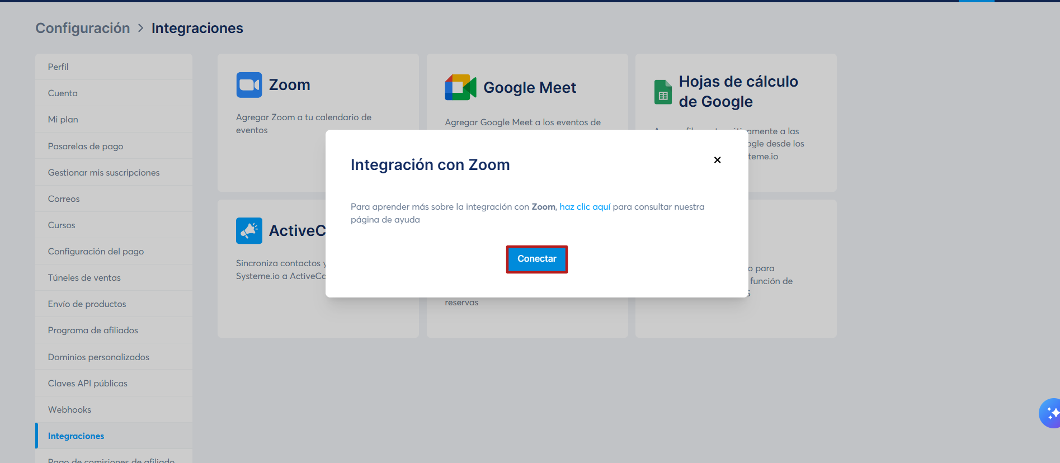The height and width of the screenshot is (463, 1060).
Task: Click the Google Meet card title
Action: tap(530, 88)
